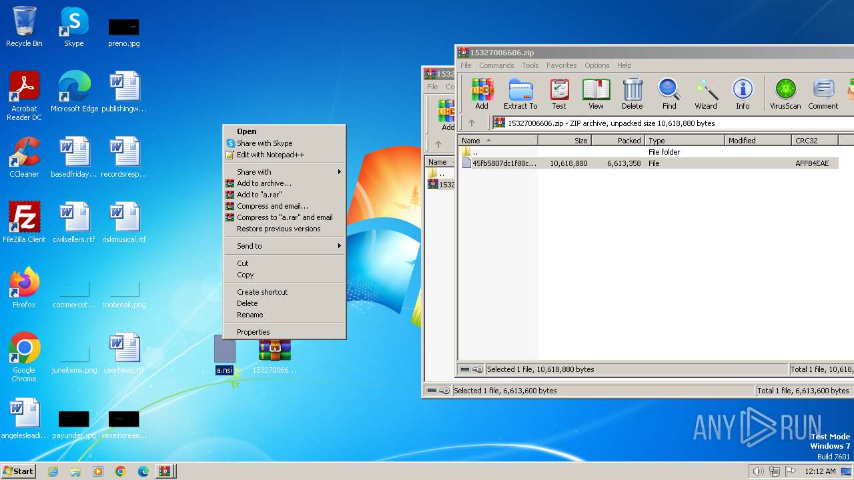The image size is (854, 480).
Task: Select the 15327006606 WinRAR archive on desktop
Action: pos(274,355)
